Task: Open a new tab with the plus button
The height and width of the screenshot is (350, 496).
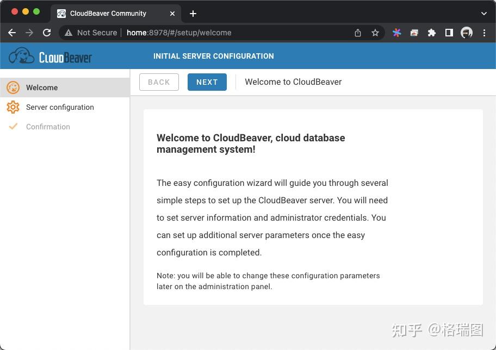Action: [193, 13]
